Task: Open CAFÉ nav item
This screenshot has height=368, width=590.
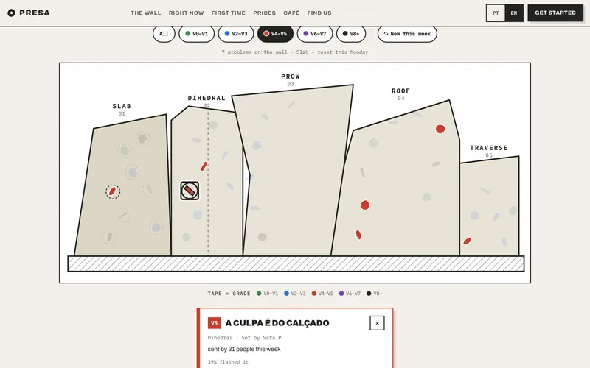Action: tap(291, 13)
